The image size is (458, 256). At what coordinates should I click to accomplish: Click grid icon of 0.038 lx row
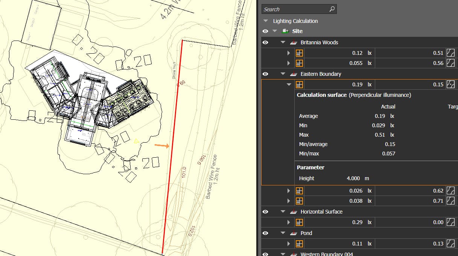click(299, 201)
